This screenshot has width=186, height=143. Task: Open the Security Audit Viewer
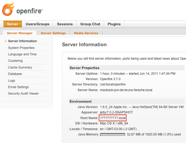[x=23, y=94]
